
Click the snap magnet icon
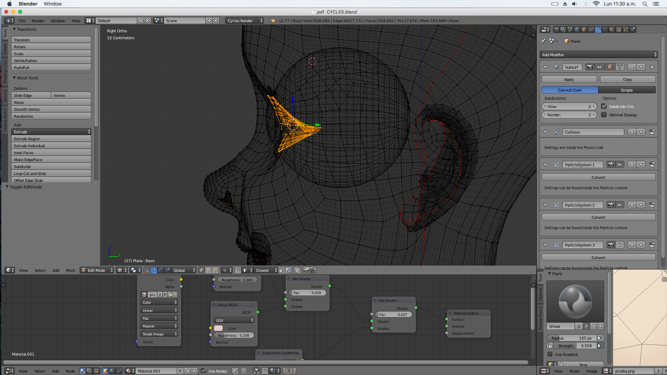point(238,270)
